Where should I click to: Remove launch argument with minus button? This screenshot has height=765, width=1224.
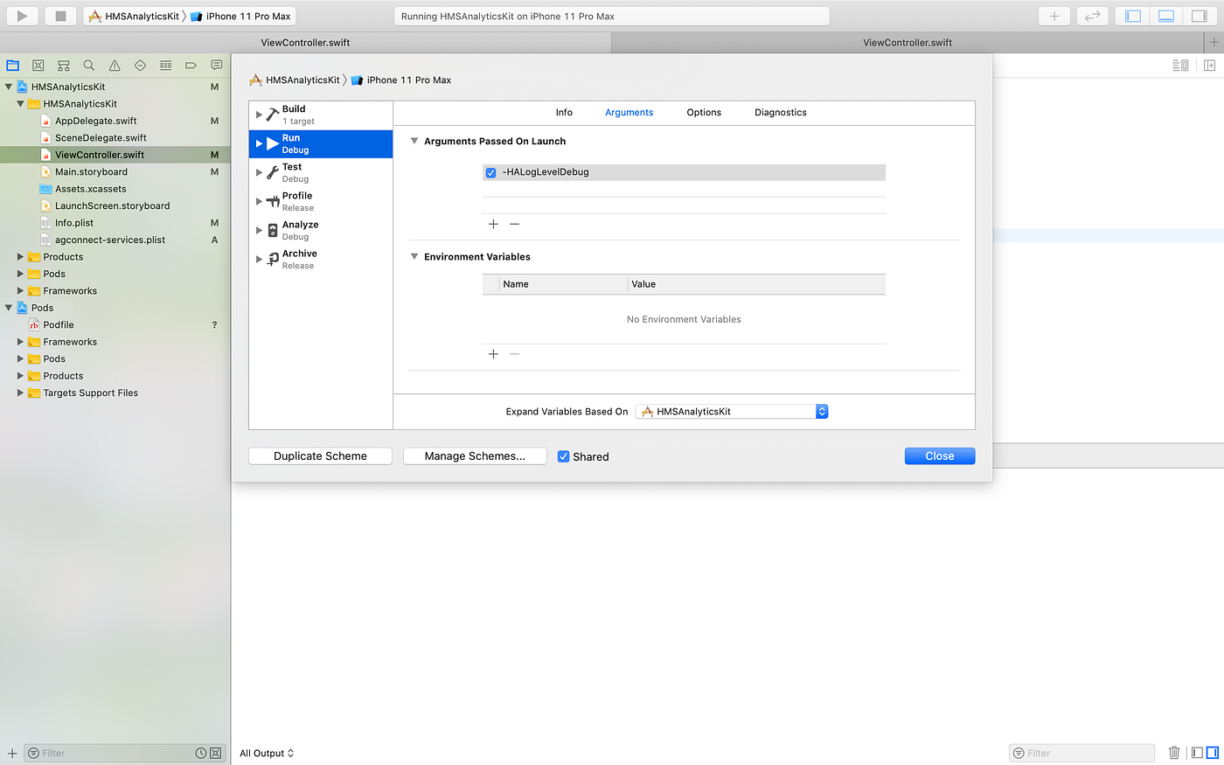[x=515, y=224]
